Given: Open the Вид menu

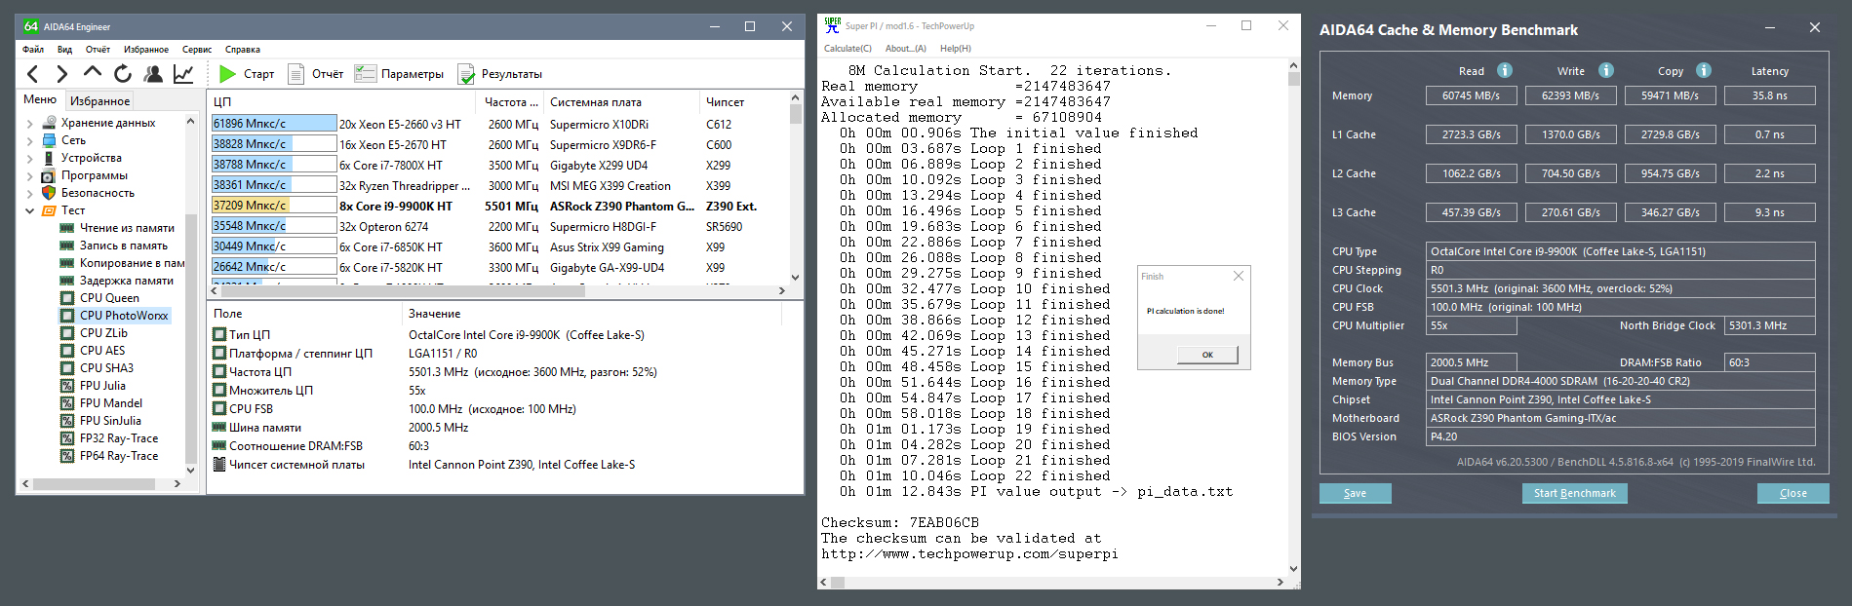Looking at the screenshot, I should tap(64, 49).
